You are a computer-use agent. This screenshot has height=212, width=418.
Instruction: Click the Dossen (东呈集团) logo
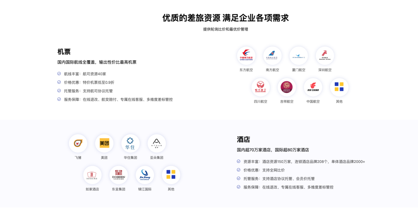[x=118, y=175]
